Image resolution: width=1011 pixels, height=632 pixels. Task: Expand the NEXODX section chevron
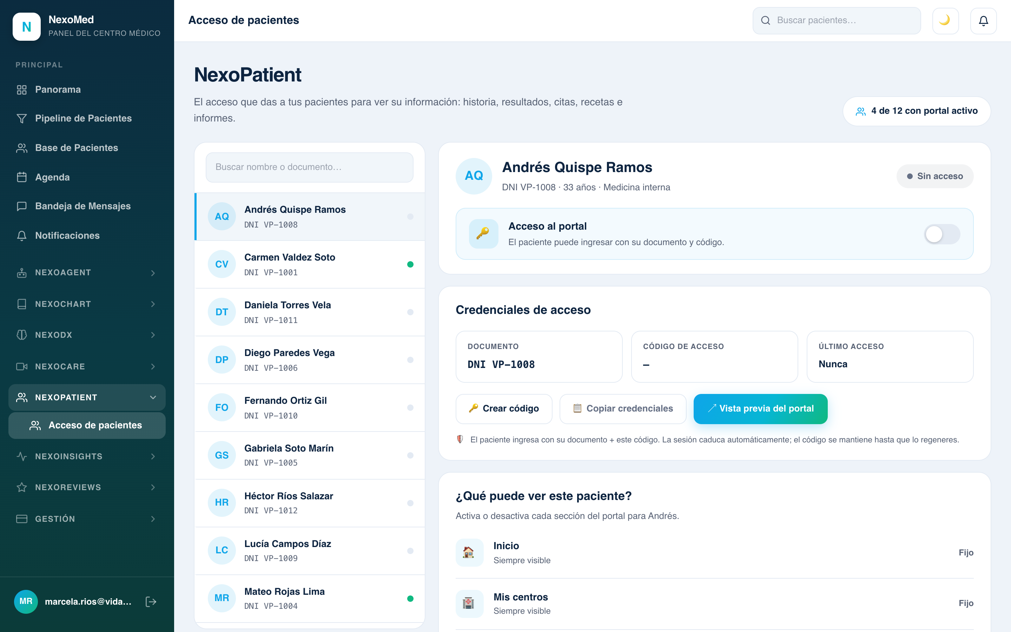pyautogui.click(x=153, y=335)
